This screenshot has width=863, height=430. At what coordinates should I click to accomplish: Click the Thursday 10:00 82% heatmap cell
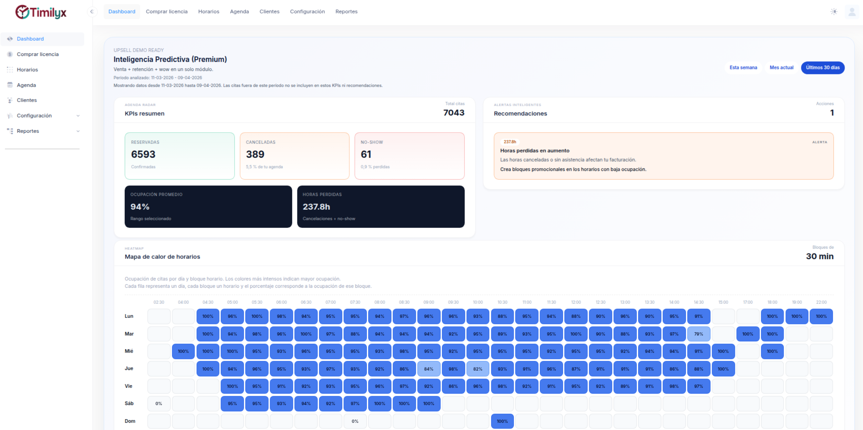tap(478, 369)
